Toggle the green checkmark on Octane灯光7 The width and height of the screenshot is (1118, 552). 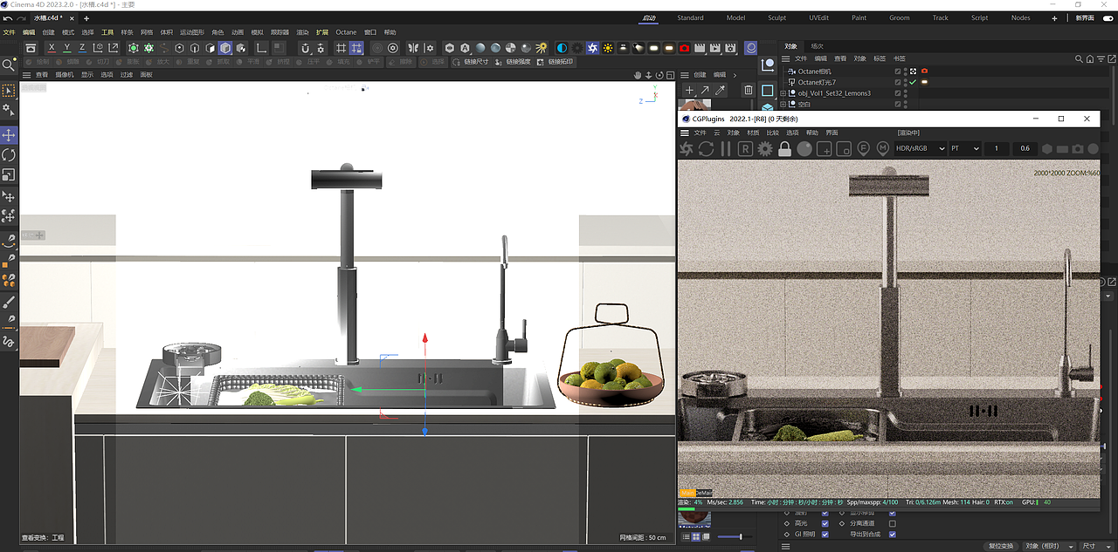point(913,82)
